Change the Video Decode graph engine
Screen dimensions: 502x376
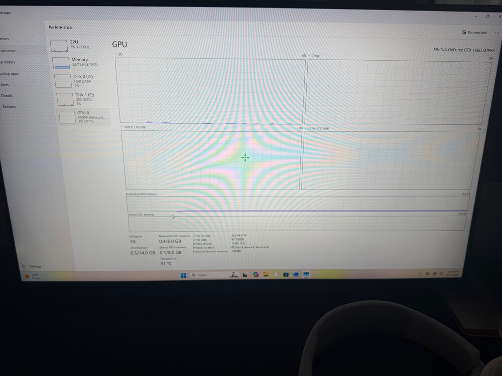coord(316,128)
